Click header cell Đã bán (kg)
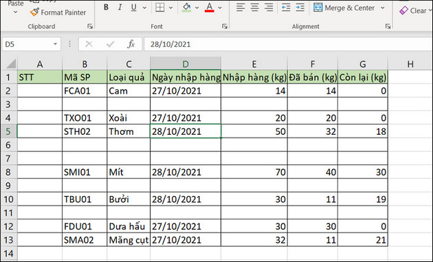Screen dimensions: 433x262 coord(313,78)
